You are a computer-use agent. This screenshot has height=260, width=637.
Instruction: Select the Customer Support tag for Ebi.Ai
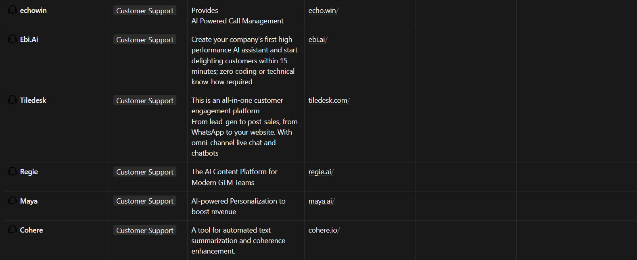pyautogui.click(x=144, y=40)
